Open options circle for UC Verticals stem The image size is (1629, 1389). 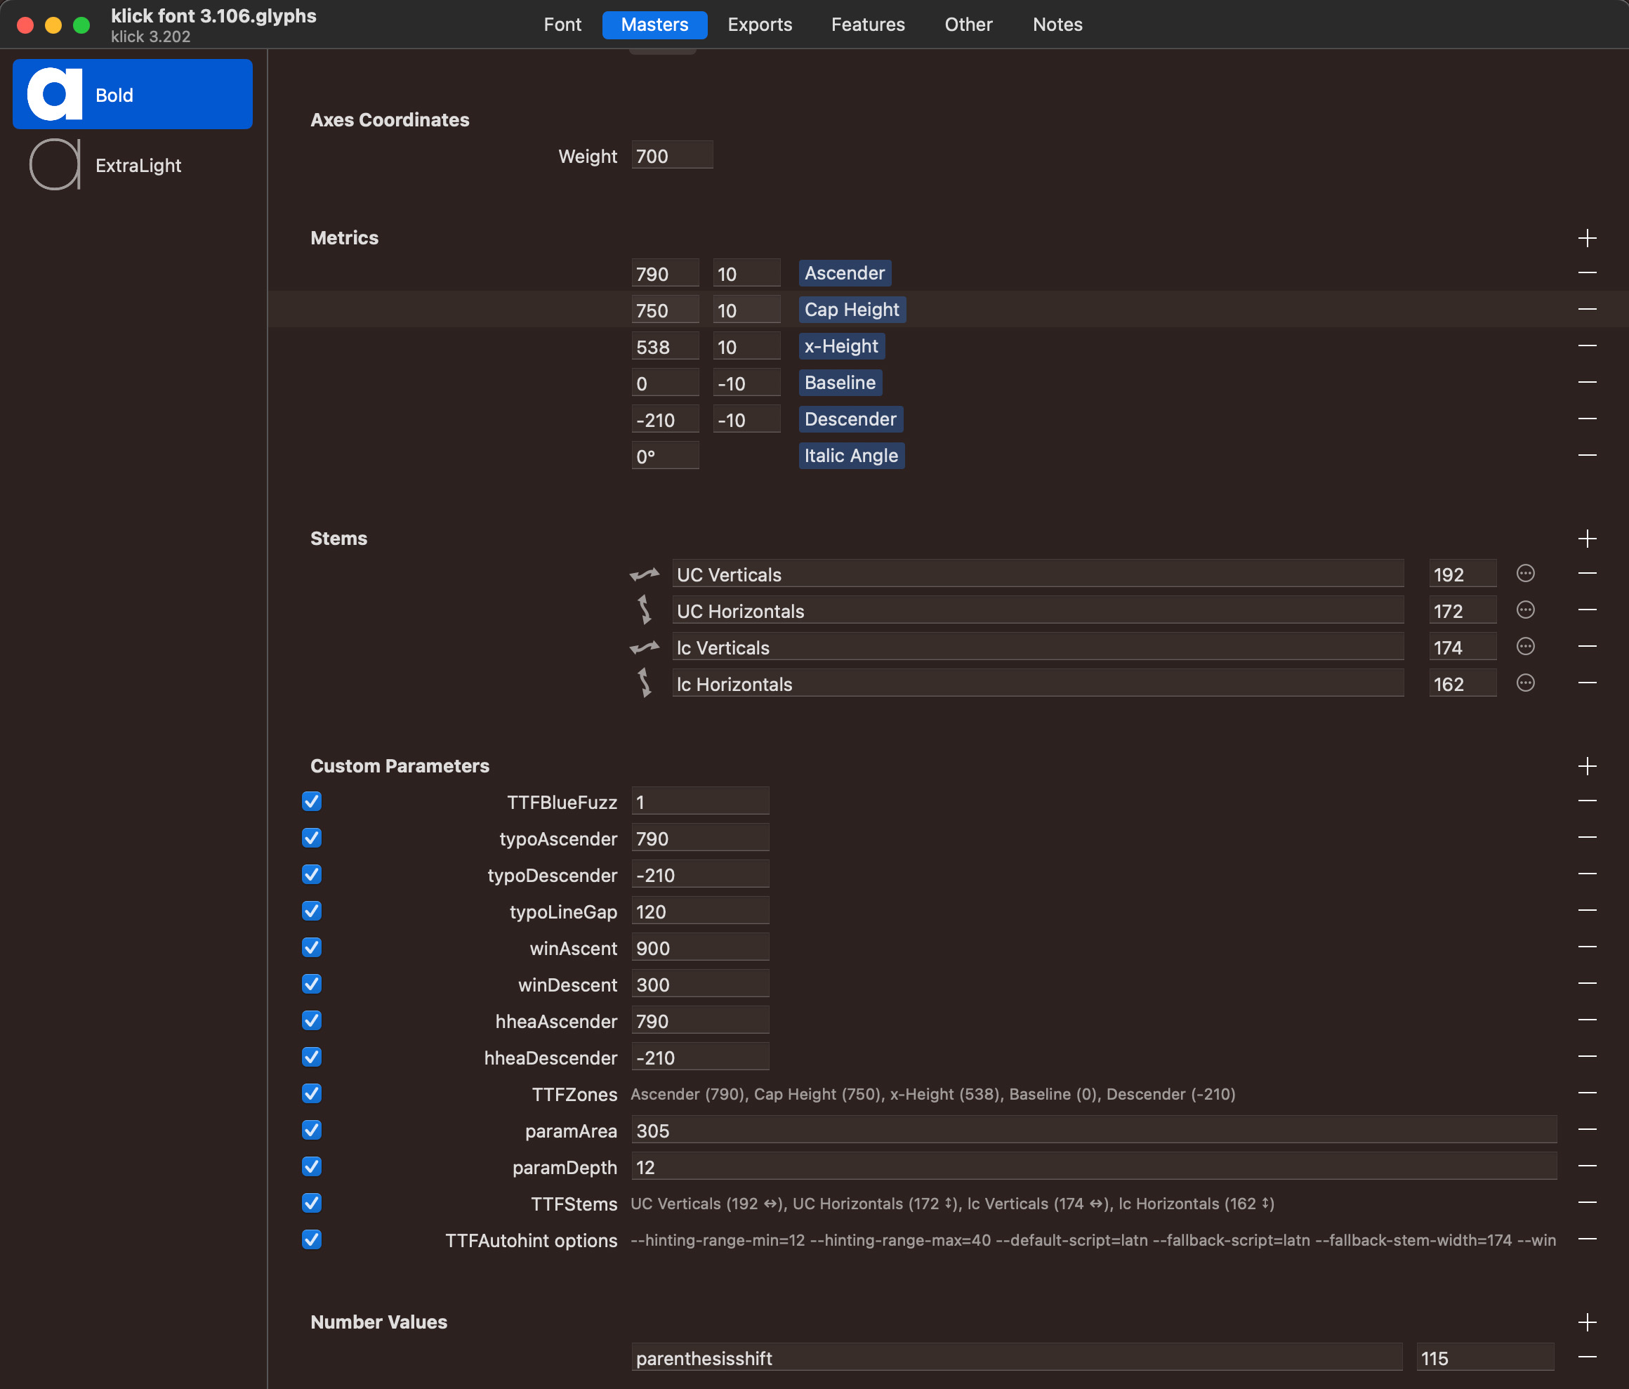pyautogui.click(x=1525, y=574)
